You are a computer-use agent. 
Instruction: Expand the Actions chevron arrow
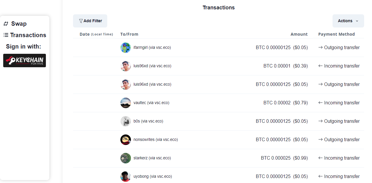pos(357,21)
